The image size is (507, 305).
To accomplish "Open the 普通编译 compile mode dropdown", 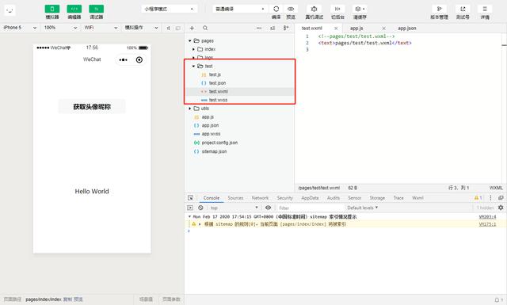I will [240, 9].
